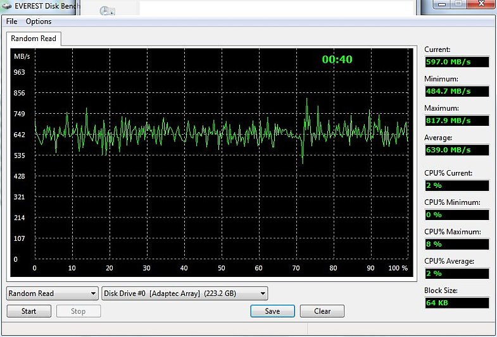Viewport: 497px width, 337px height.
Task: Select the Maximum value 817.9 MB/s
Action: tap(457, 121)
